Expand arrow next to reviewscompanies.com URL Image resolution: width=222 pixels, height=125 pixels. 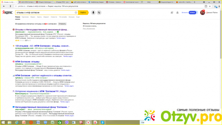pyautogui.click(x=56, y=48)
